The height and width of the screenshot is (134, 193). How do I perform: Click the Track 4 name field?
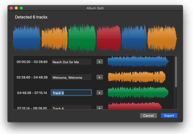[71, 107]
